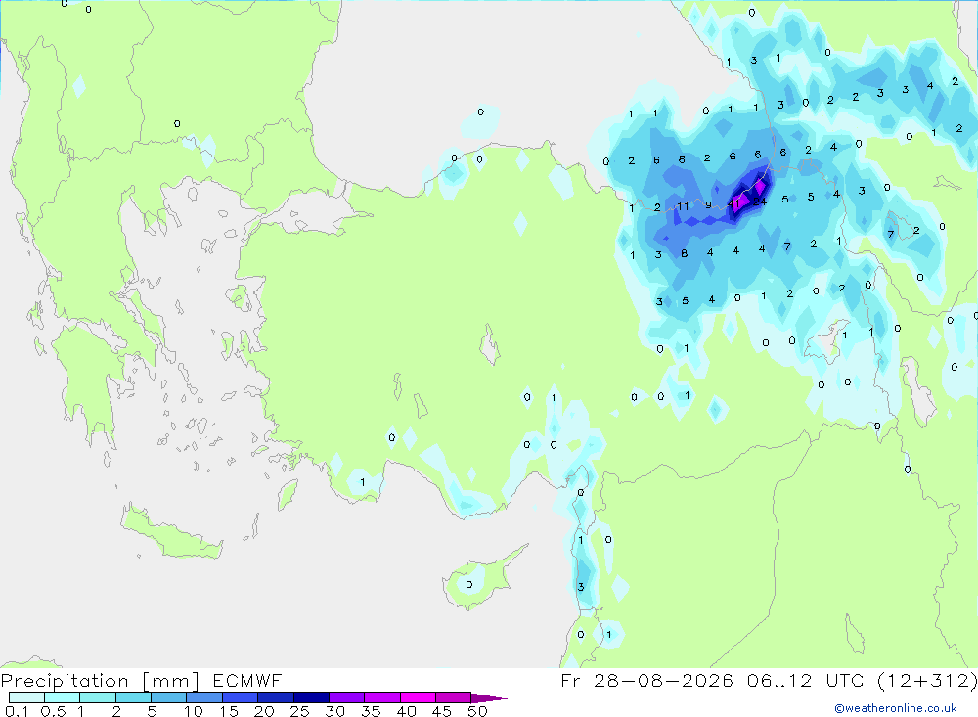The height and width of the screenshot is (717, 978).
Task: Click the '9' precipitation value on the map
Action: tap(708, 205)
